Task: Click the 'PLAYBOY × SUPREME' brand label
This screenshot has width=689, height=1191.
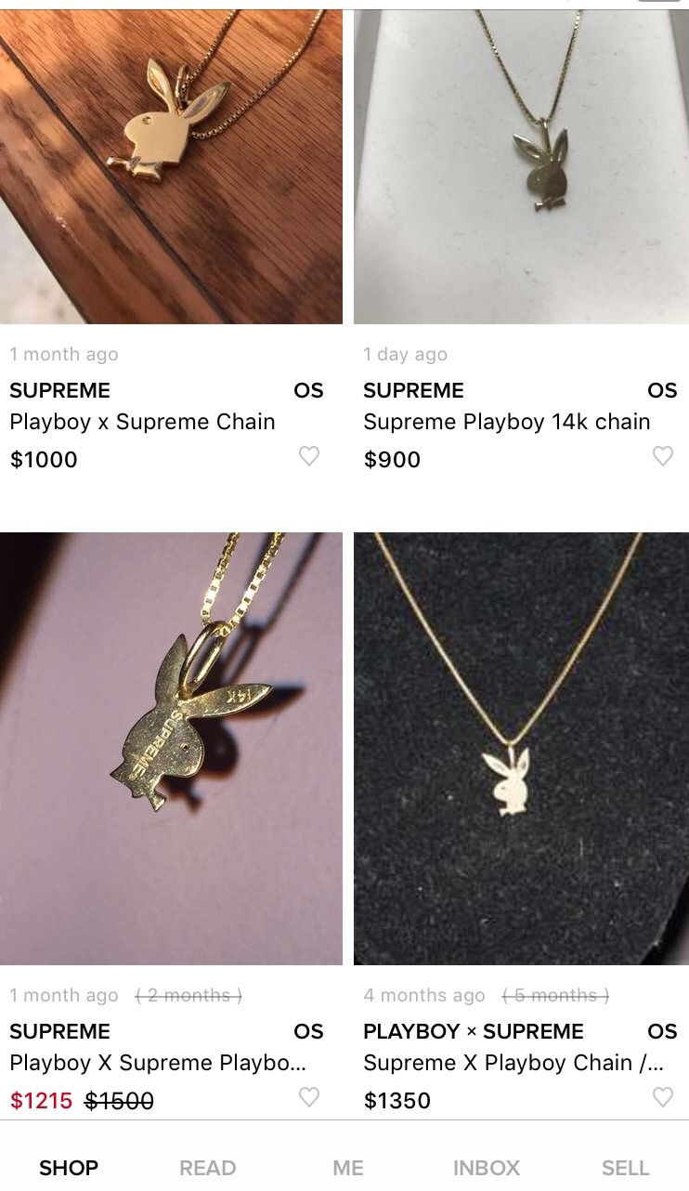Action: pyautogui.click(x=474, y=1031)
